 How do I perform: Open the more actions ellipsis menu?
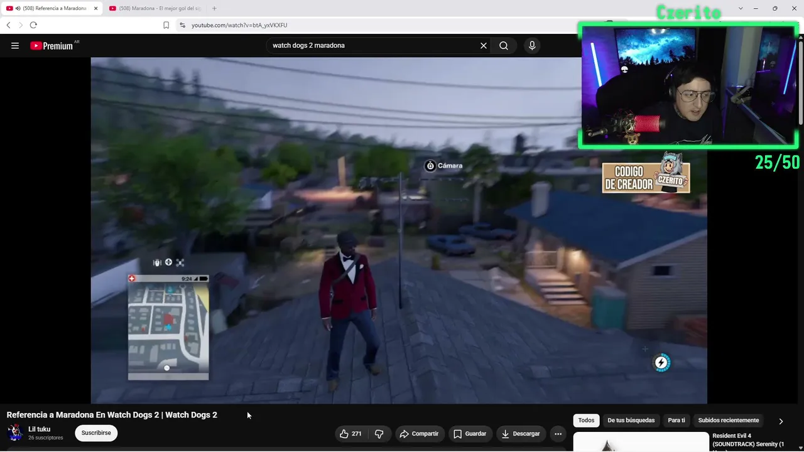(x=558, y=434)
